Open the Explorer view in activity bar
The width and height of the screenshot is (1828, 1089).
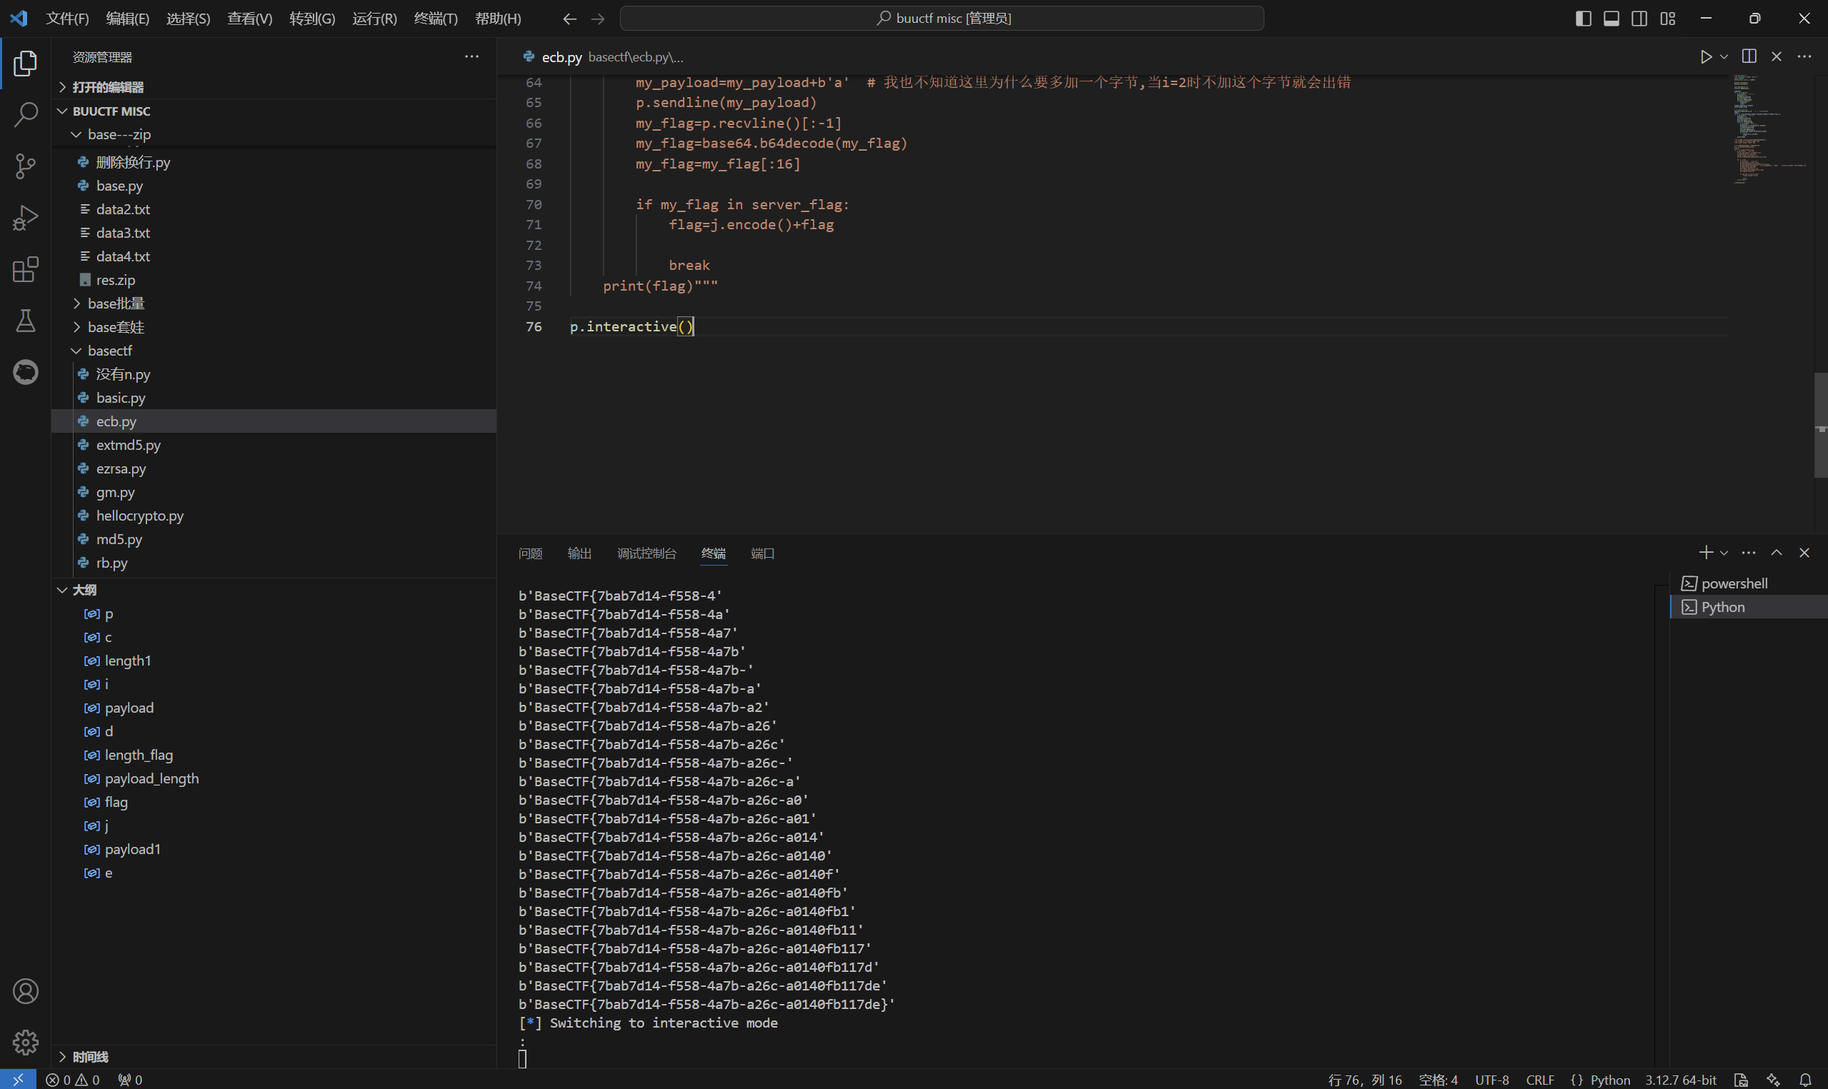pyautogui.click(x=26, y=63)
